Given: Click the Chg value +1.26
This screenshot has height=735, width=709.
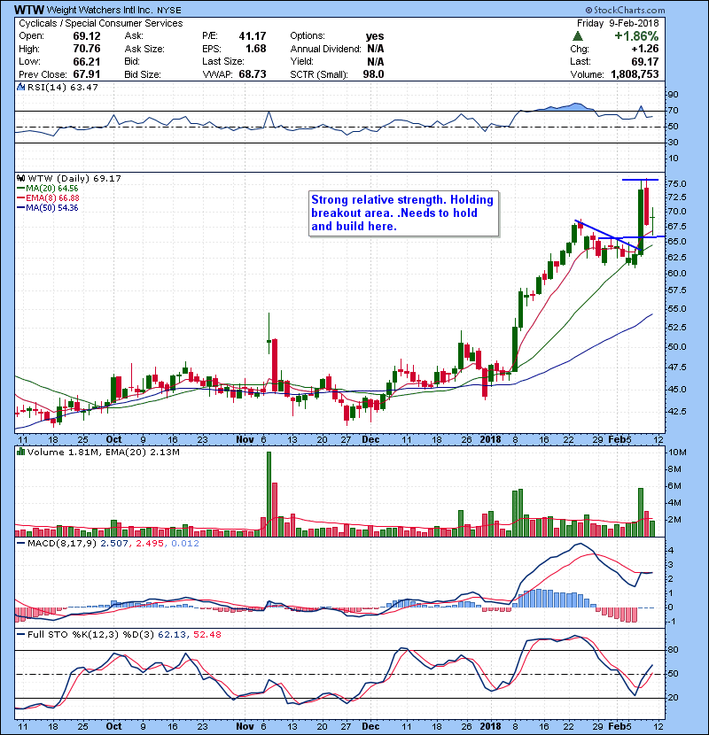Looking at the screenshot, I should (645, 49).
